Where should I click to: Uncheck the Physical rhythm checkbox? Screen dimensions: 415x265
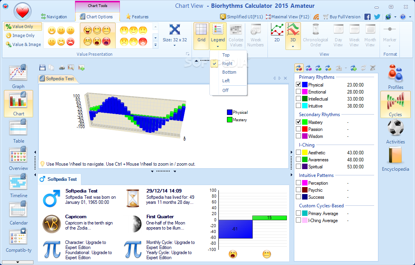pos(298,85)
